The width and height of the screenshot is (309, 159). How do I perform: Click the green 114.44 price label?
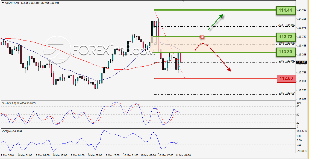[286, 11]
